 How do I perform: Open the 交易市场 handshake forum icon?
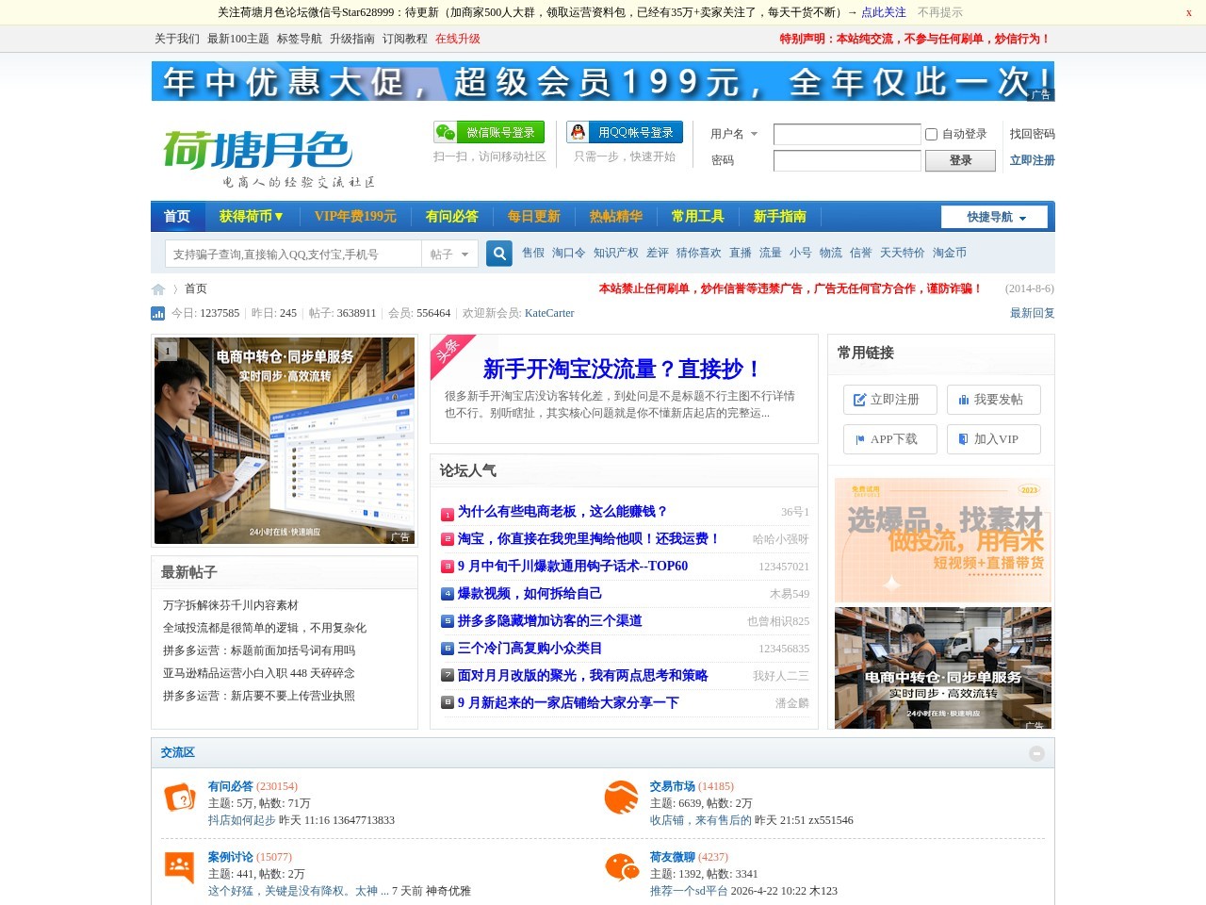pos(621,798)
